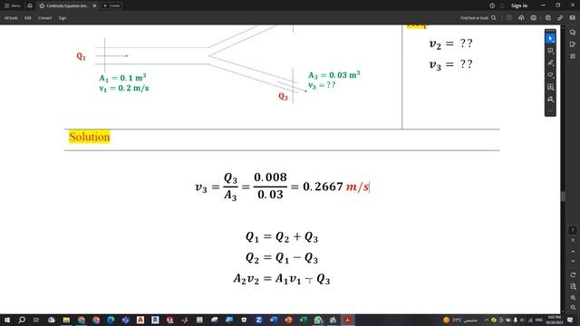Close the Continuity Equation tab
This screenshot has width=580, height=326.
point(94,5)
